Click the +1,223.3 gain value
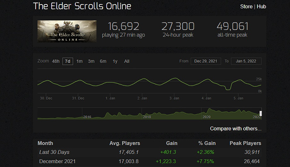Image resolution: width=290 pixels, height=167 pixels. pos(166,162)
